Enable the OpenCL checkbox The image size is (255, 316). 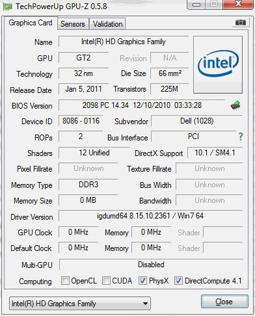(65, 281)
